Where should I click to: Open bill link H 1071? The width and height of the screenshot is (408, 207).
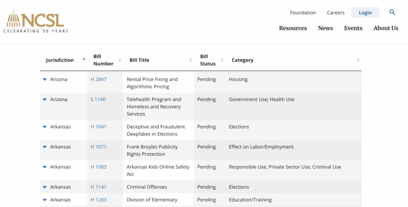(98, 146)
